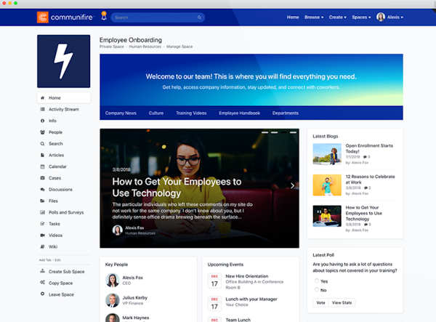The width and height of the screenshot is (436, 322).
Task: Open the Calendar sidebar item
Action: [57, 166]
